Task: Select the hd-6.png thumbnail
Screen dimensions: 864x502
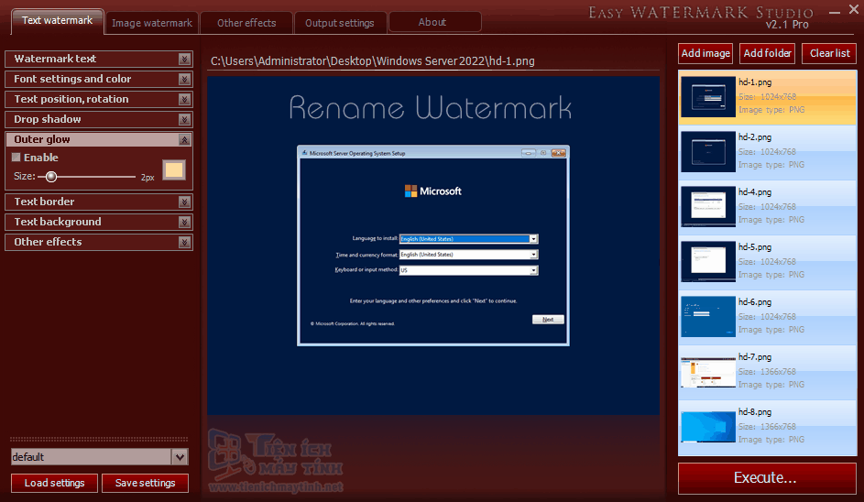Action: click(708, 317)
